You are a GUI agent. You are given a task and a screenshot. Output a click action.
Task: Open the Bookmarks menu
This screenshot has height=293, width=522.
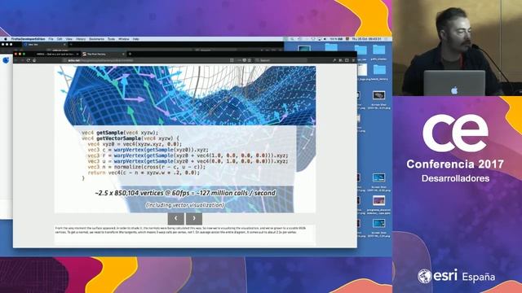coord(96,39)
